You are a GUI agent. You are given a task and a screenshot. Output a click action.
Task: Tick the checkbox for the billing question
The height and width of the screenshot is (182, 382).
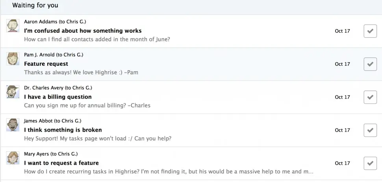click(370, 97)
